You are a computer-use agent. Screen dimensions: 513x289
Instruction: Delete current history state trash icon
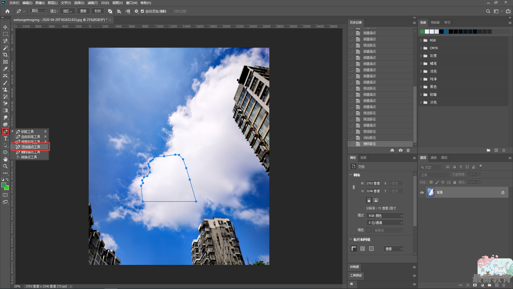[408, 150]
